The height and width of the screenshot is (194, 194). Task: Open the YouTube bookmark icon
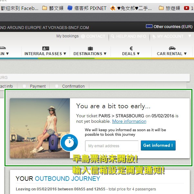[187, 8]
